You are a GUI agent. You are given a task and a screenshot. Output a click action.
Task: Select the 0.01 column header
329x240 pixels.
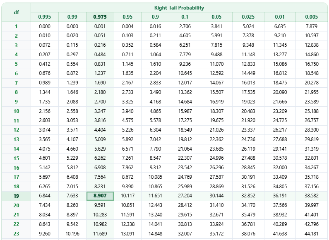click(280, 17)
